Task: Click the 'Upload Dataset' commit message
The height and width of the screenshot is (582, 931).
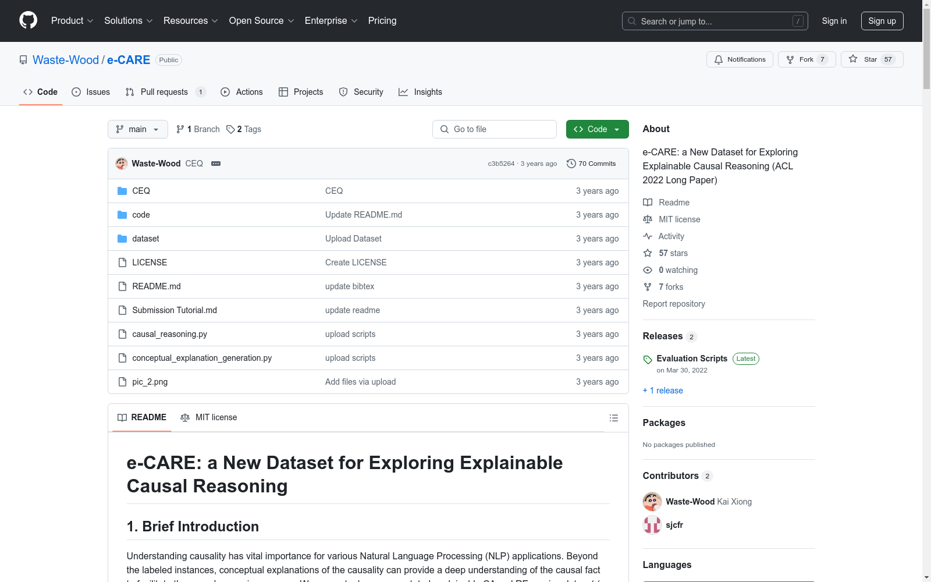Action: tap(353, 239)
